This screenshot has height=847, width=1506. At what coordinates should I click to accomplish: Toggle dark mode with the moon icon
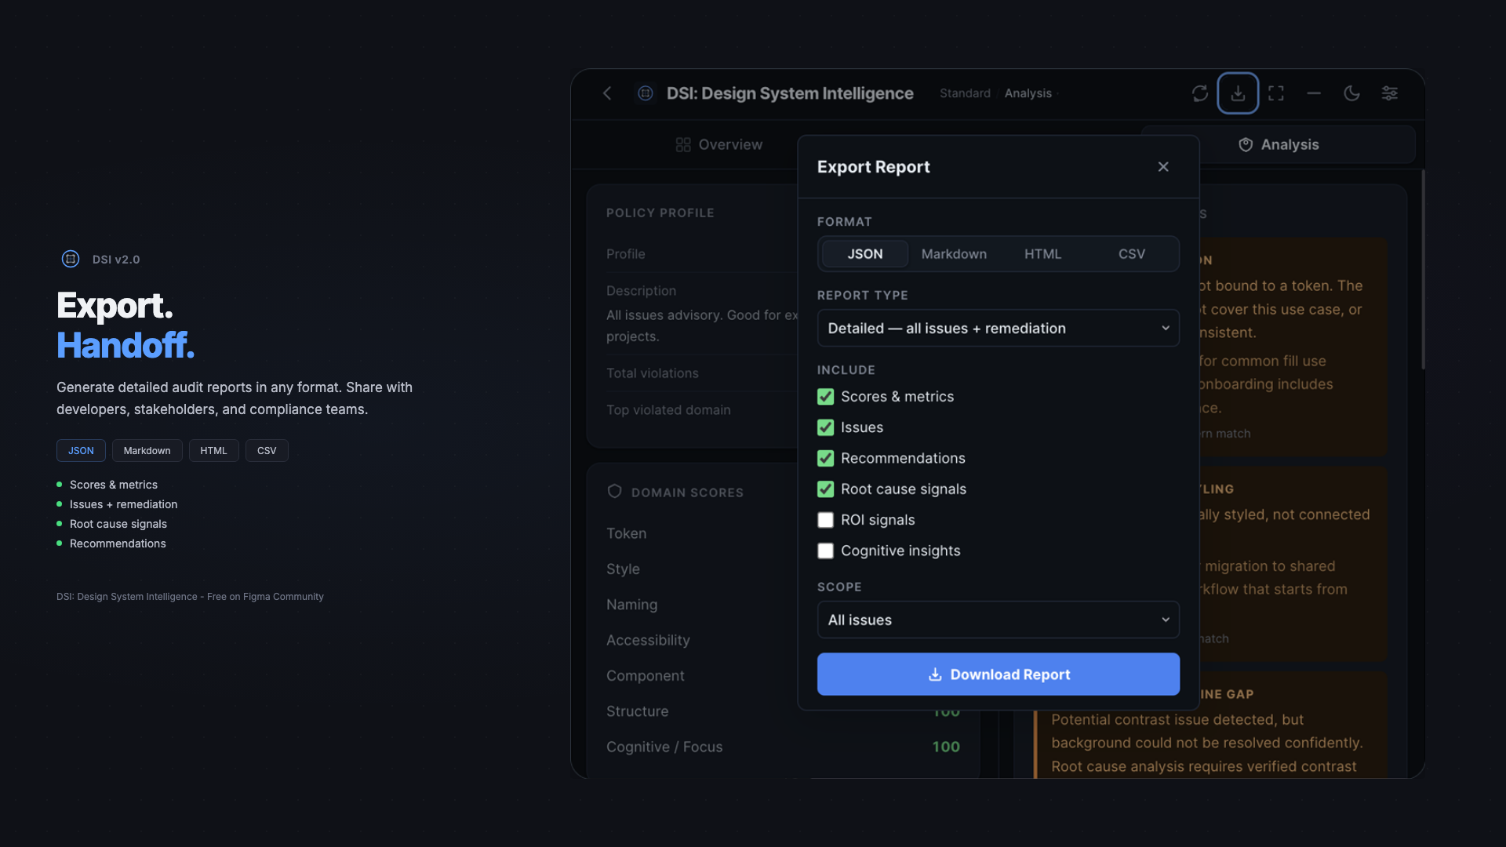[1352, 93]
